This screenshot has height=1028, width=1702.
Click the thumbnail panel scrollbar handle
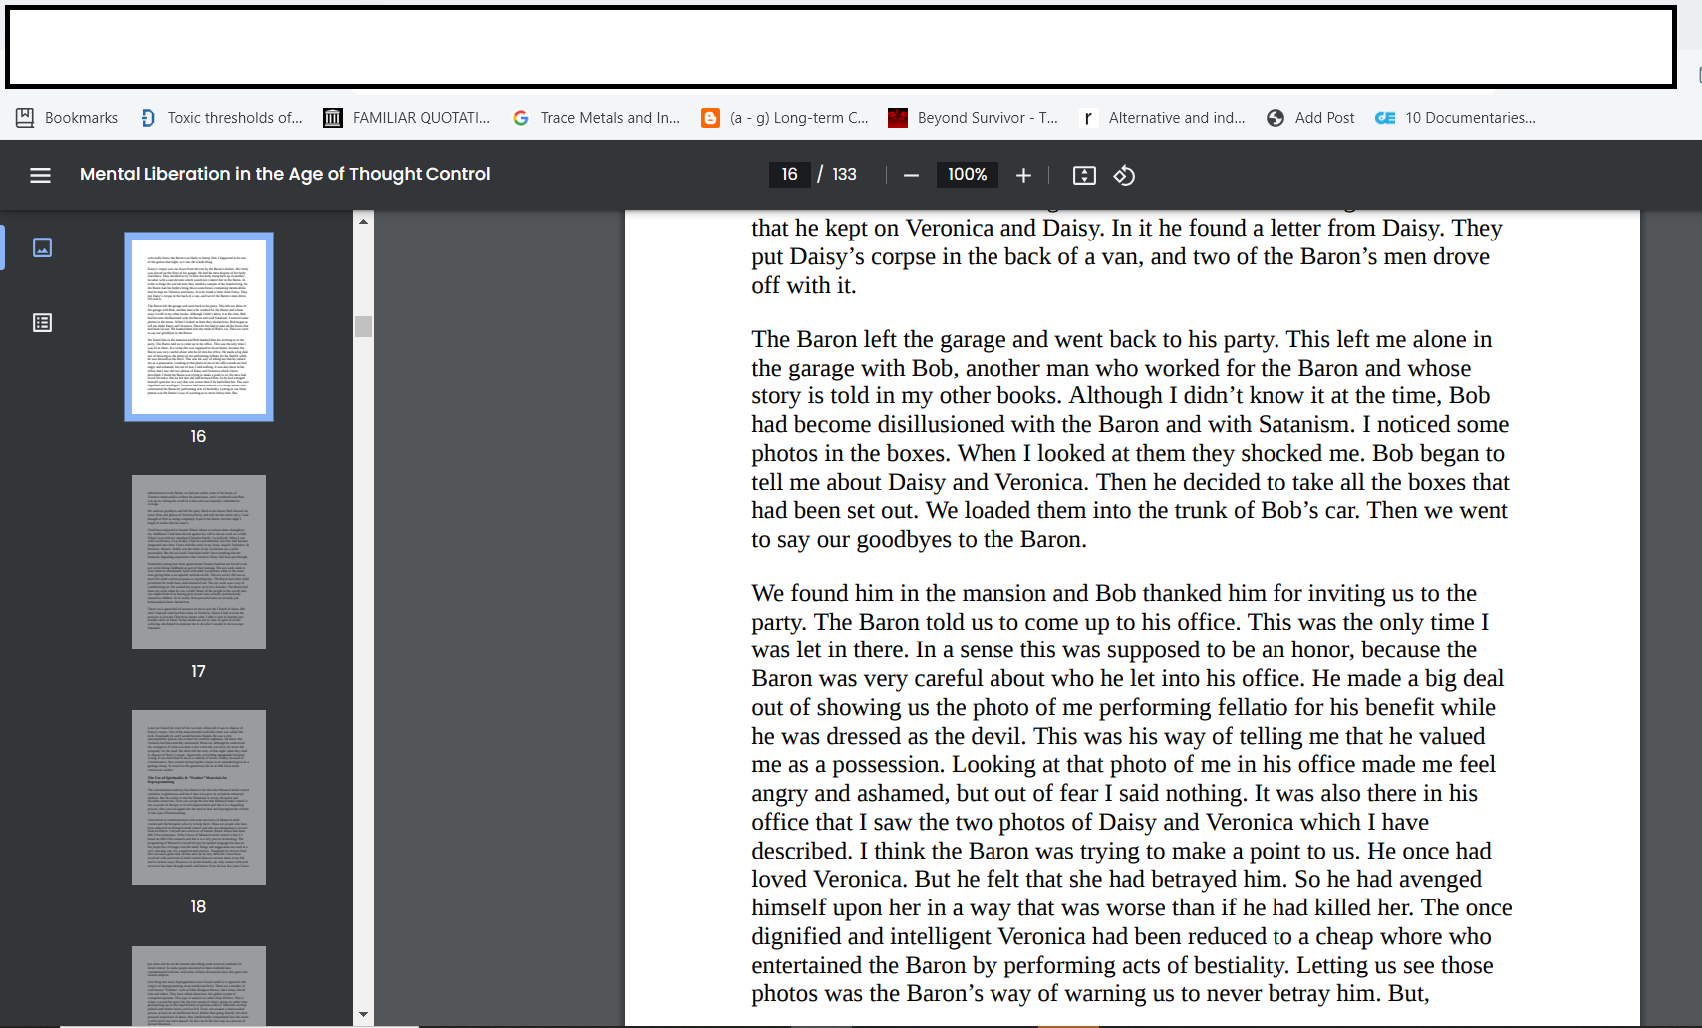tap(363, 326)
